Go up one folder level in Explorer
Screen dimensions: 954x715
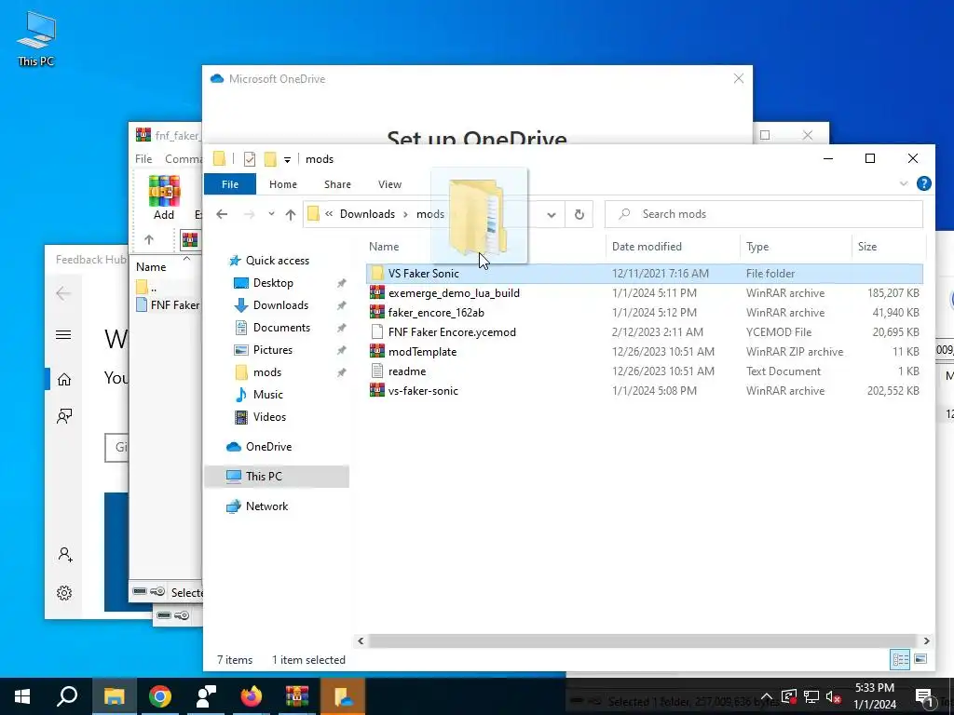(x=291, y=214)
